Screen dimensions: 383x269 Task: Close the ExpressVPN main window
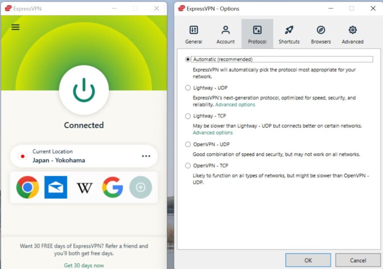pos(157,8)
